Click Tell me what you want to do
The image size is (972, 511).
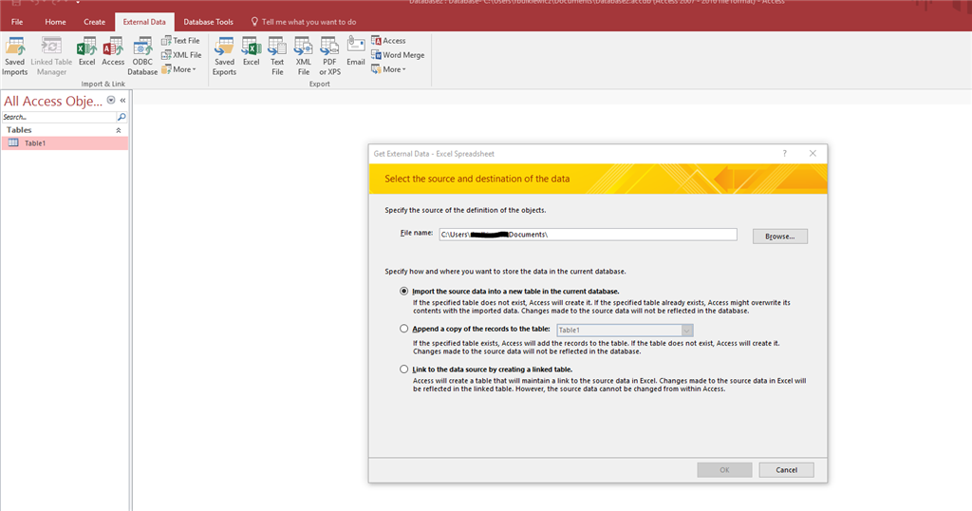[304, 22]
